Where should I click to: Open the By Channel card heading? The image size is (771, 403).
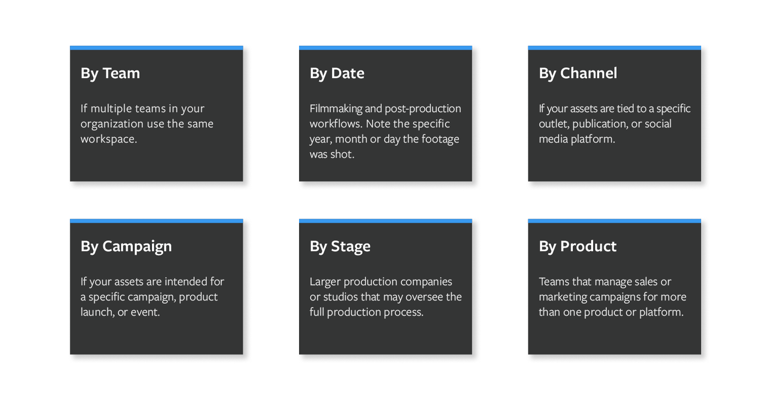(x=578, y=73)
